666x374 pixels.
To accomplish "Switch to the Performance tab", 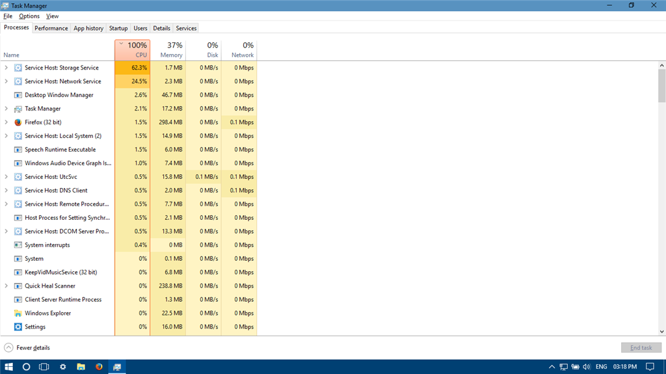I will (51, 28).
